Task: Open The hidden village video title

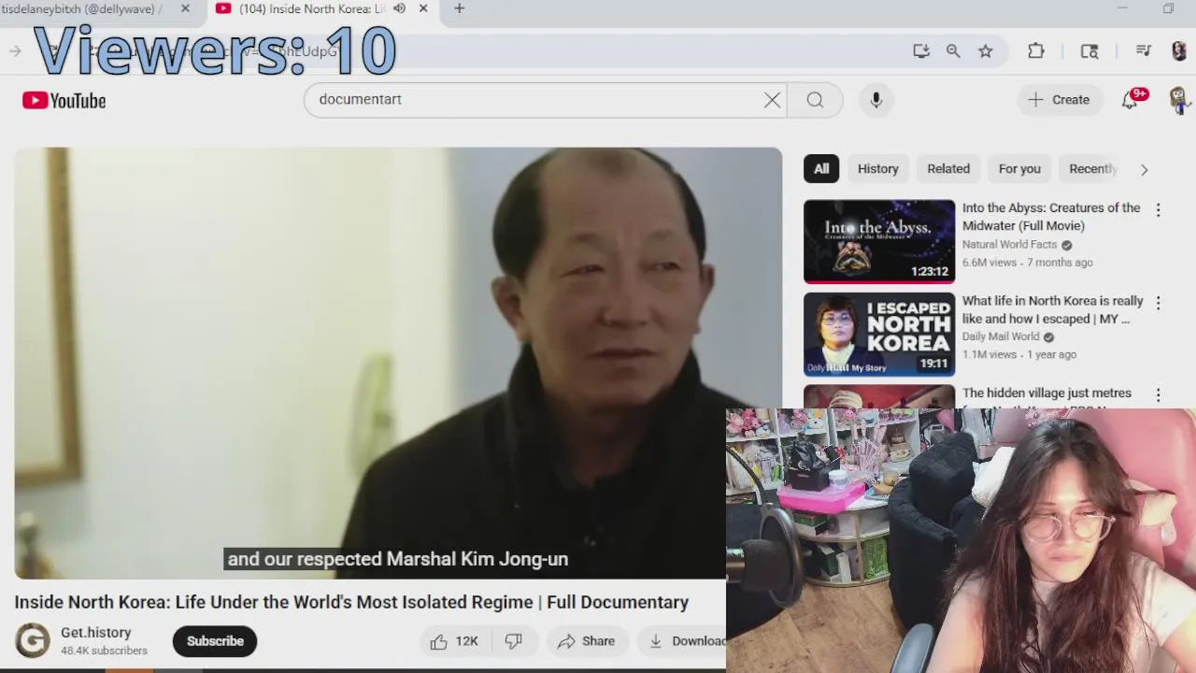Action: coord(1046,394)
